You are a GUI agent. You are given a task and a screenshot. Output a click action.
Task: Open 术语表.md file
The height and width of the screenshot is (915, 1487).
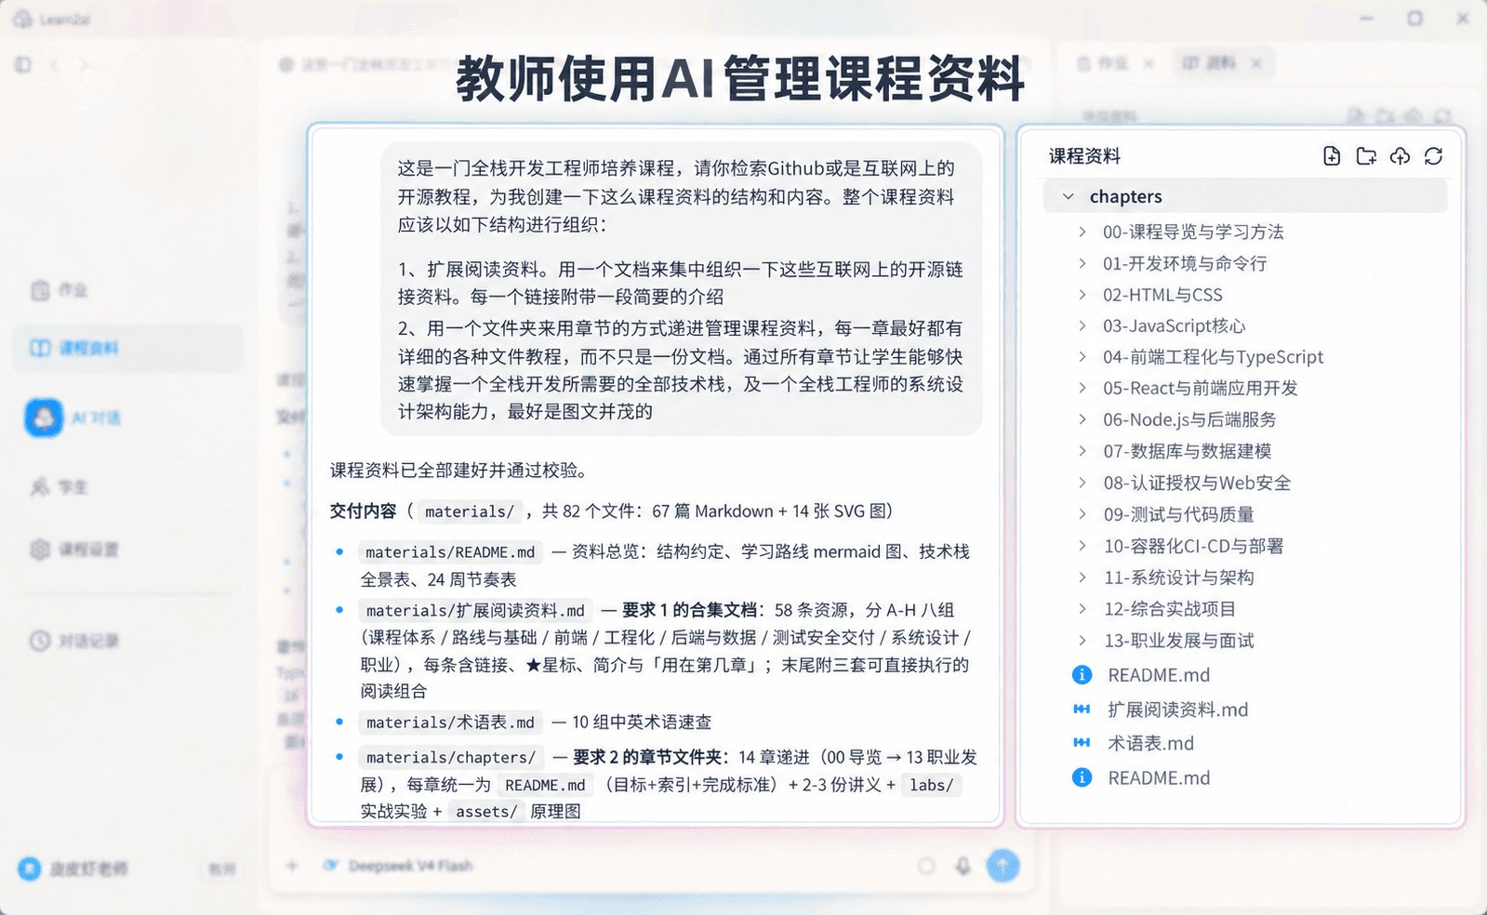click(1150, 743)
